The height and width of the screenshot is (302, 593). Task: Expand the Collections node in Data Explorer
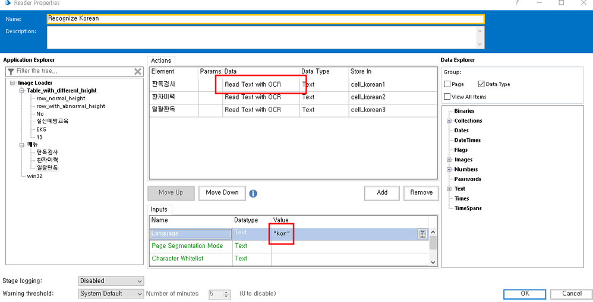(x=449, y=121)
